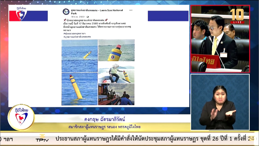Click the red party placard on the desk

coord(206,61)
